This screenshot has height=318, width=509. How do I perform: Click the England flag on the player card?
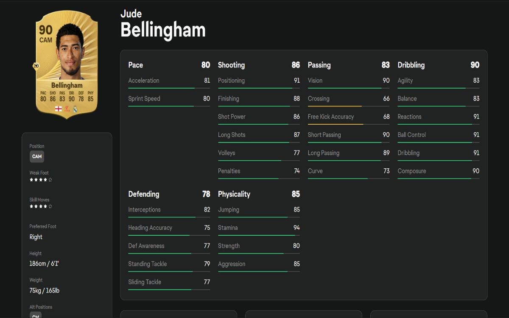click(x=58, y=109)
